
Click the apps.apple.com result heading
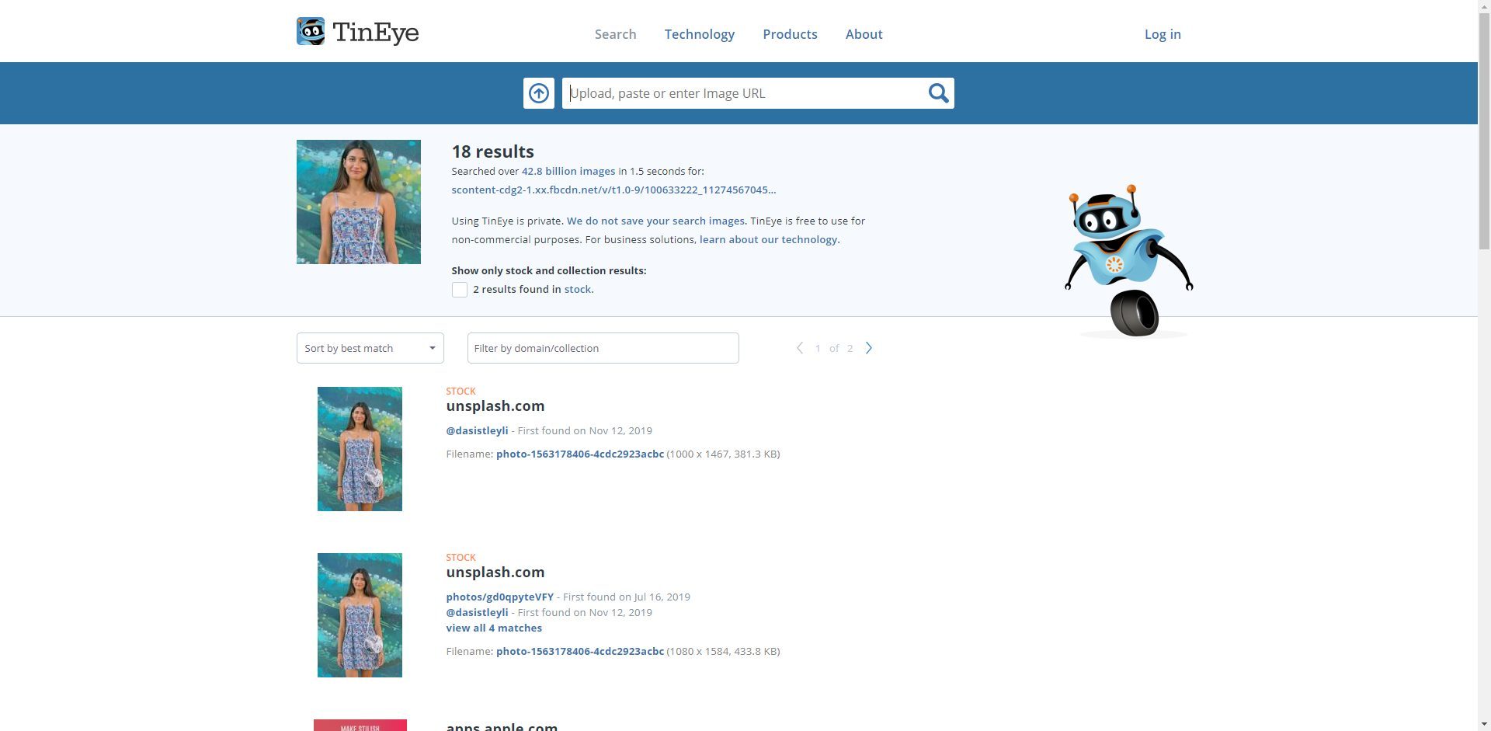502,726
